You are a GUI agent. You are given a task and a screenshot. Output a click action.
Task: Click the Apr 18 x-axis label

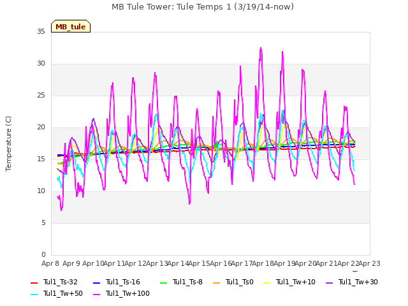pyautogui.click(x=263, y=263)
